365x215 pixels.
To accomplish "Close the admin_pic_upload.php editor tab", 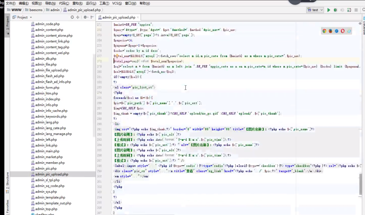I will click(x=138, y=17).
